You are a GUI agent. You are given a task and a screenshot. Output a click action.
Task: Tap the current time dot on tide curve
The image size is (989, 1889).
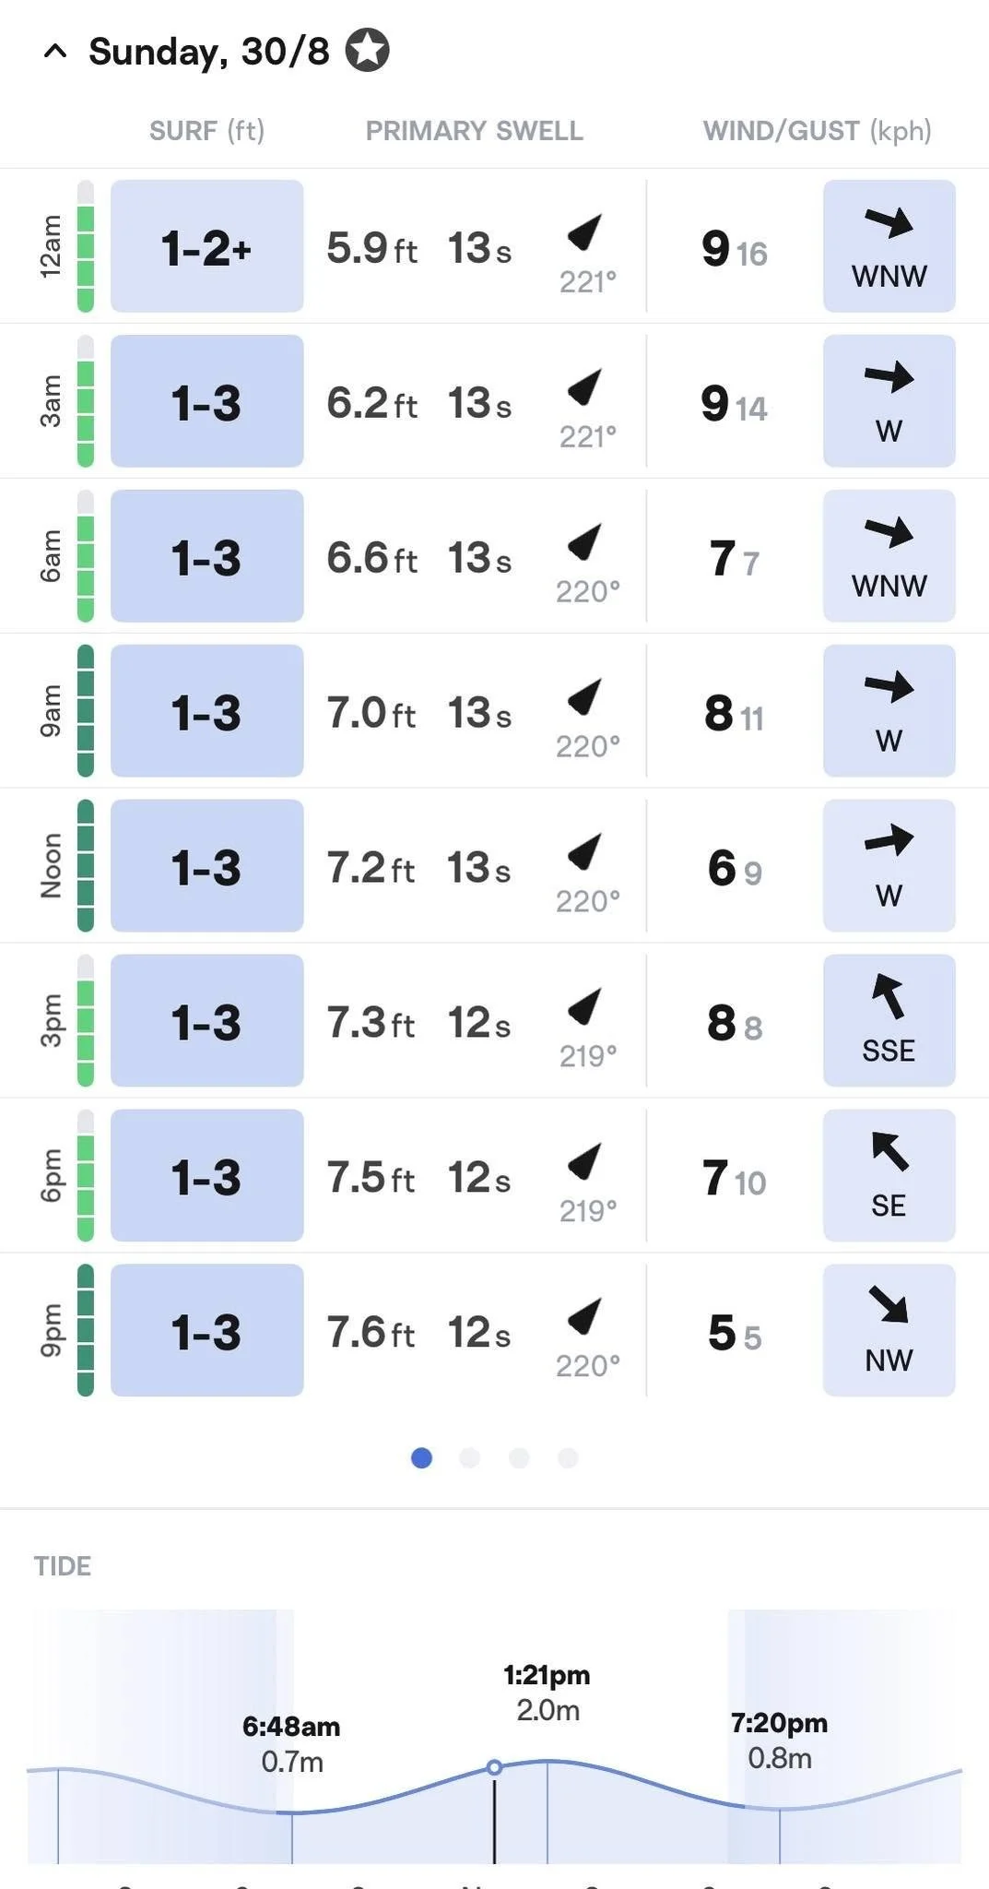pyautogui.click(x=494, y=1767)
